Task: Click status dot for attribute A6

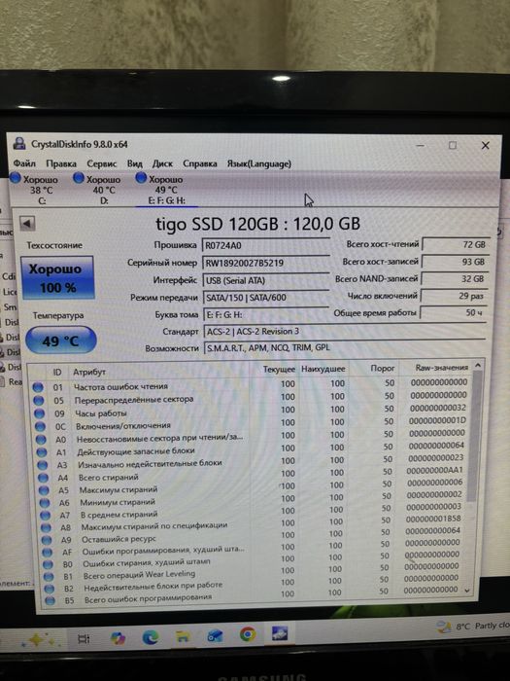Action: 45,503
